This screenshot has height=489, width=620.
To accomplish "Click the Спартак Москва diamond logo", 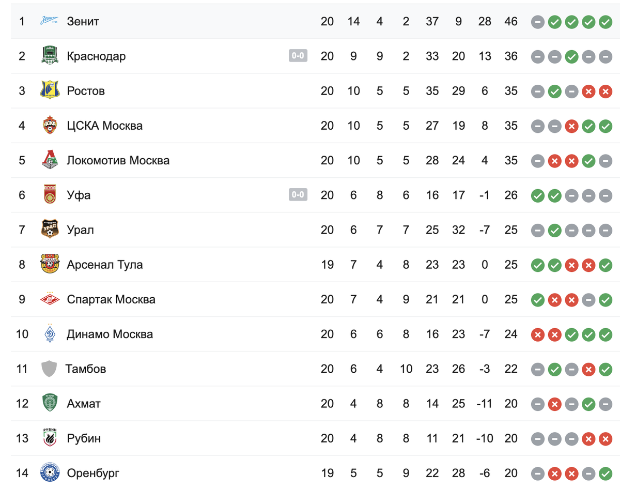I will pyautogui.click(x=50, y=299).
